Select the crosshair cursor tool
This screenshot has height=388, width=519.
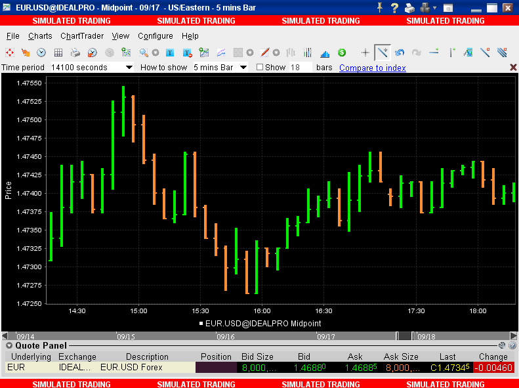point(365,53)
